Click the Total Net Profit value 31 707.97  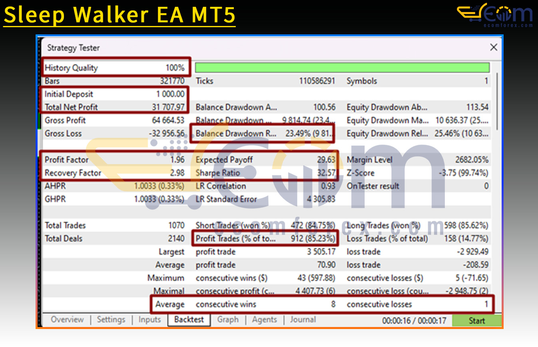click(x=169, y=107)
